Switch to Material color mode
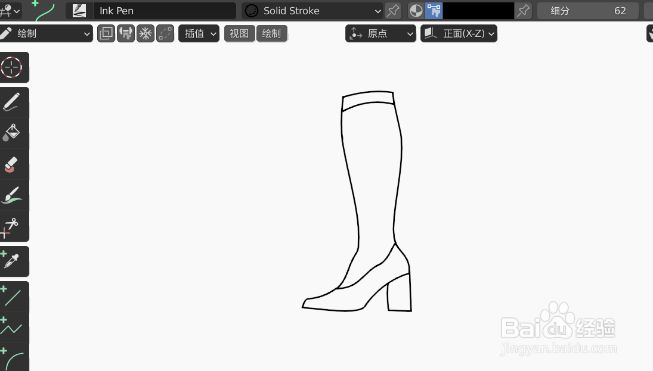Viewport: 653px width, 371px height. pyautogui.click(x=416, y=11)
